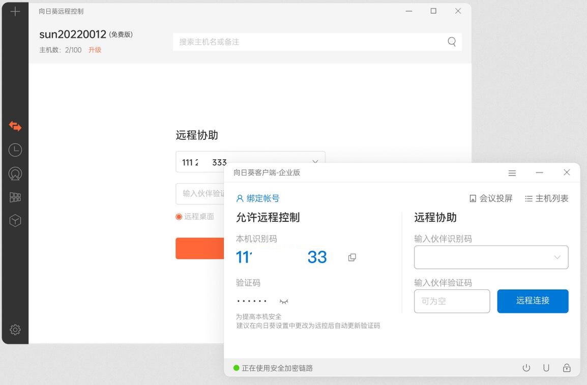Viewport: 587px width, 385px height.
Task: Click the orange 升级 link
Action: (95, 50)
